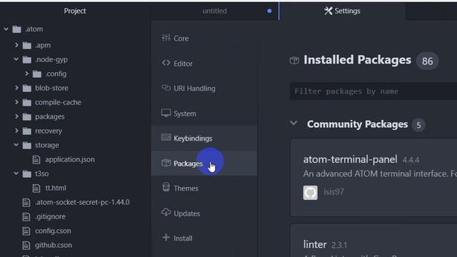Screen dimensions: 457x257
Task: Click the Updates cloud download icon
Action: point(166,213)
